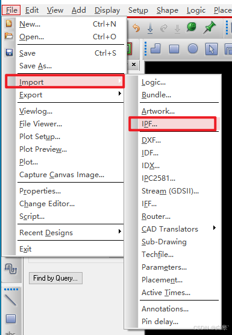This screenshot has width=232, height=335.
Task: Select Change Editor... menu entry
Action: [x=71, y=204]
